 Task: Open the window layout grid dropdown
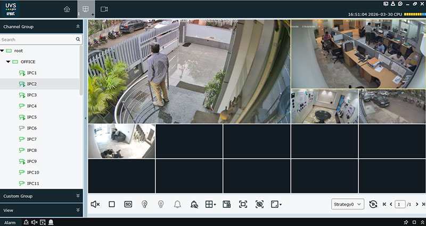210,204
